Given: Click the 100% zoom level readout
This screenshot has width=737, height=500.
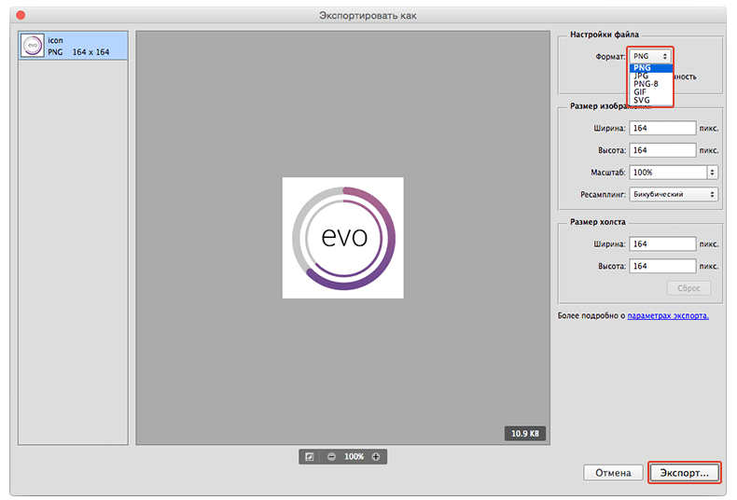Looking at the screenshot, I should click(x=354, y=457).
